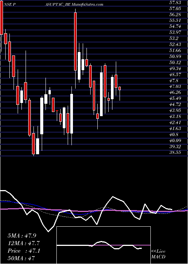Click the 45.49 price axis label
Viewport: 188px width, 264px height.
pyautogui.click(x=176, y=98)
